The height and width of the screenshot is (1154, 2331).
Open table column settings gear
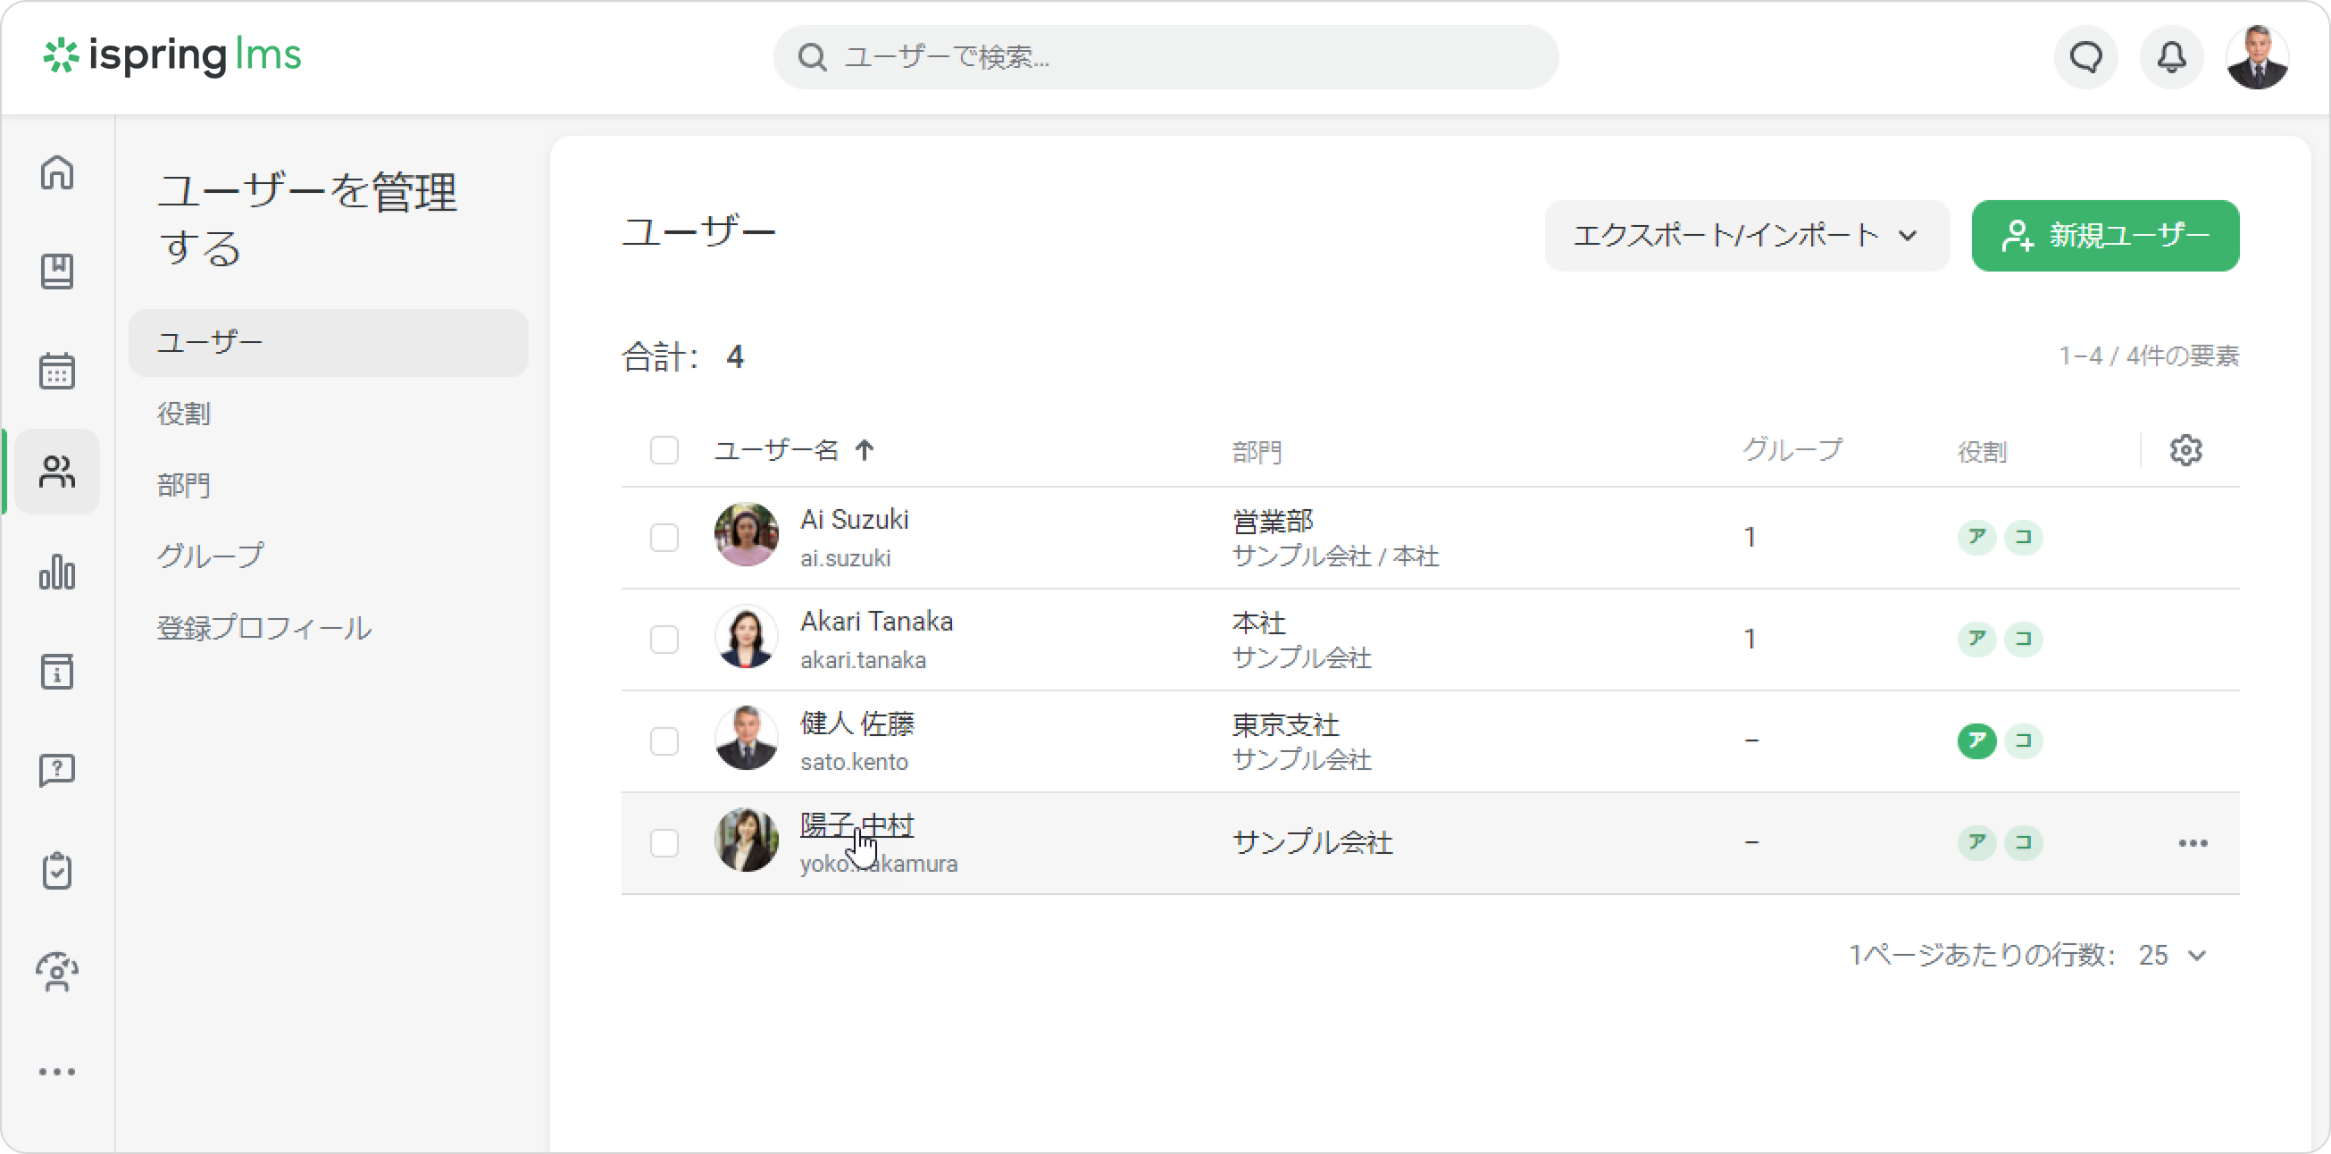pyautogui.click(x=2185, y=450)
